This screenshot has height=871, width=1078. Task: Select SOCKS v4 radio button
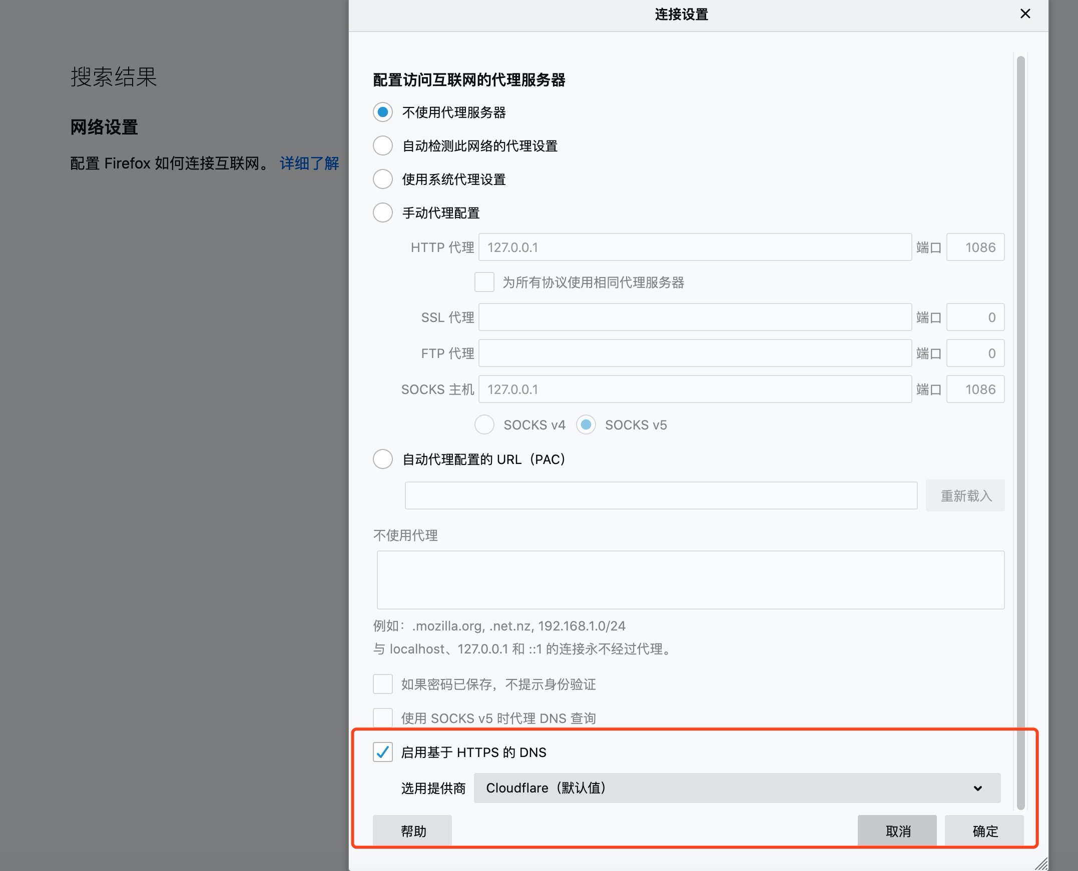tap(484, 425)
